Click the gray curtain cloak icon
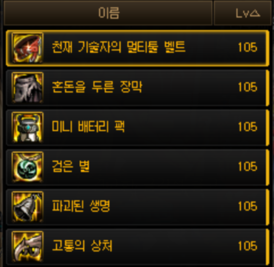The height and width of the screenshot is (267, 274). (27, 87)
